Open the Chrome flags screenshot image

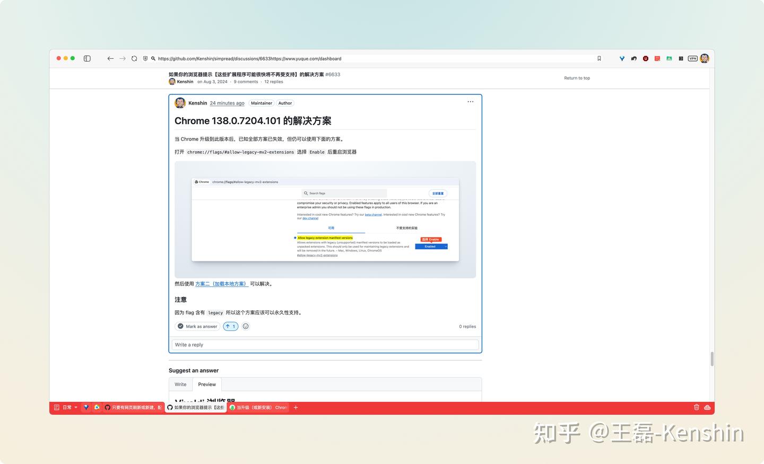coord(325,220)
